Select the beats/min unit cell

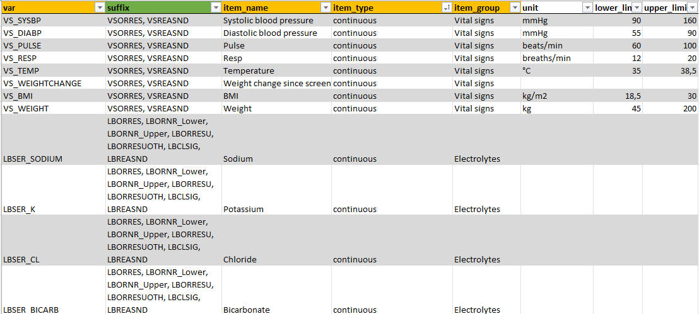(557, 45)
